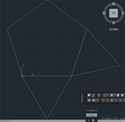The width and height of the screenshot is (125, 122).
Task: Toggle the infer constraints crosshair icon
Action: pyautogui.click(x=103, y=100)
